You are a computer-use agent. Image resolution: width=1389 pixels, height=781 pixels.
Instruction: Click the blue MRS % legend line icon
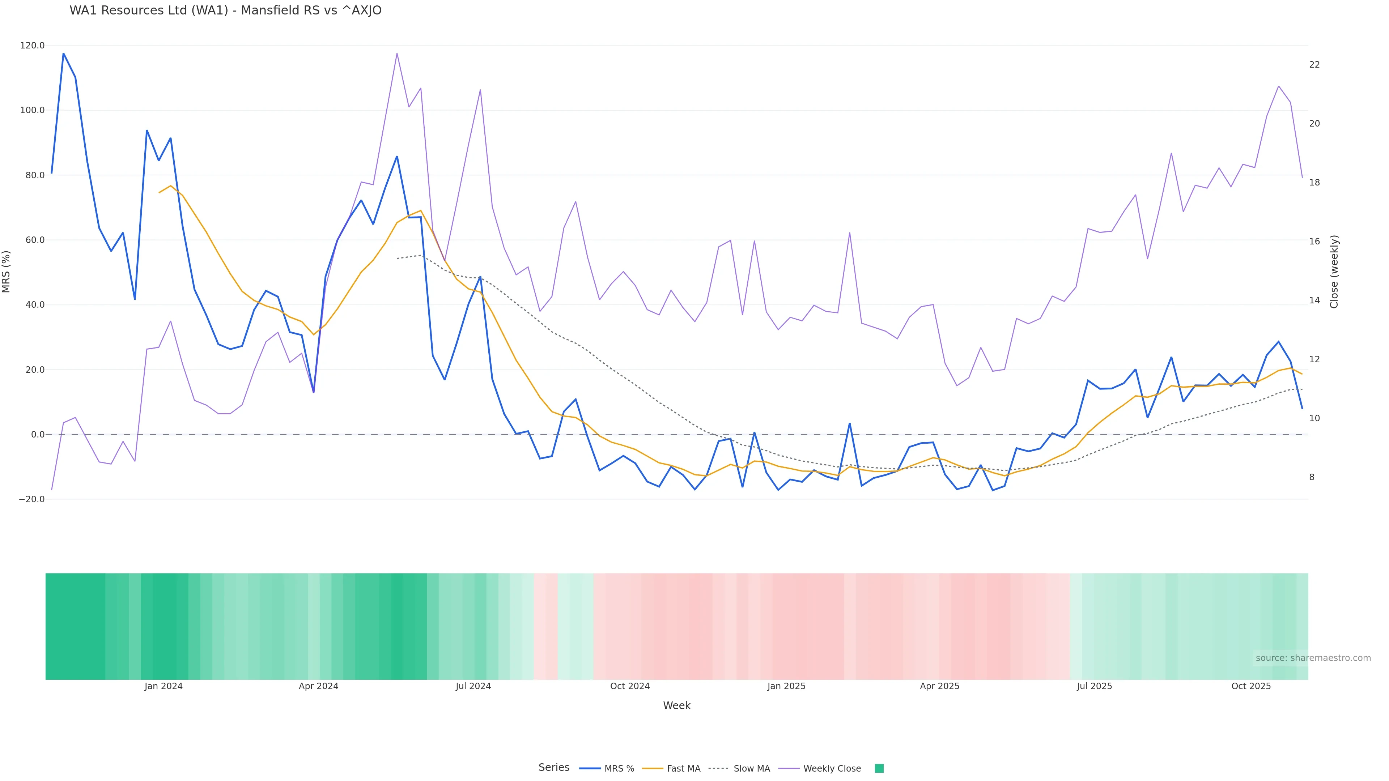[x=590, y=769]
